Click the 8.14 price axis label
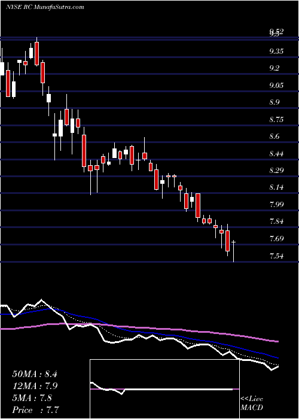 click(x=277, y=187)
